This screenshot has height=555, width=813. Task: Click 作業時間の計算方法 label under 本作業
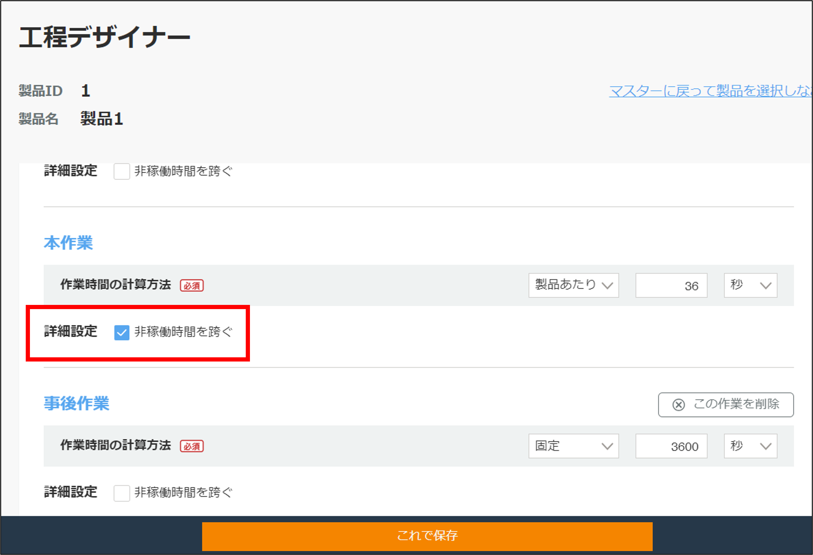coord(116,285)
